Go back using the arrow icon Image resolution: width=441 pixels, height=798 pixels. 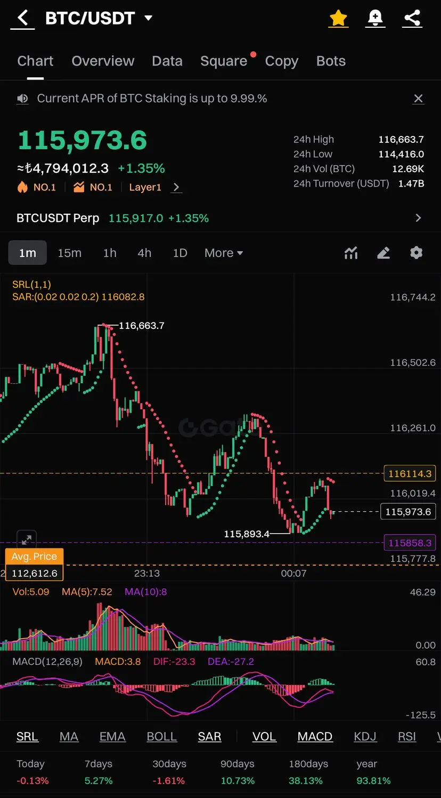pyautogui.click(x=22, y=19)
